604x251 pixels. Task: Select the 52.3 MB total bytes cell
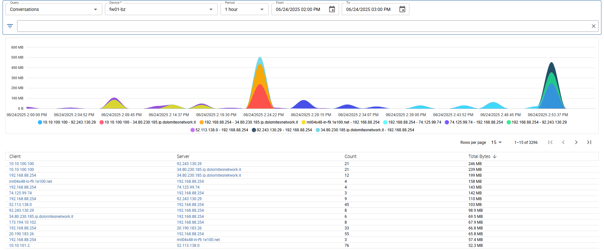click(476, 246)
